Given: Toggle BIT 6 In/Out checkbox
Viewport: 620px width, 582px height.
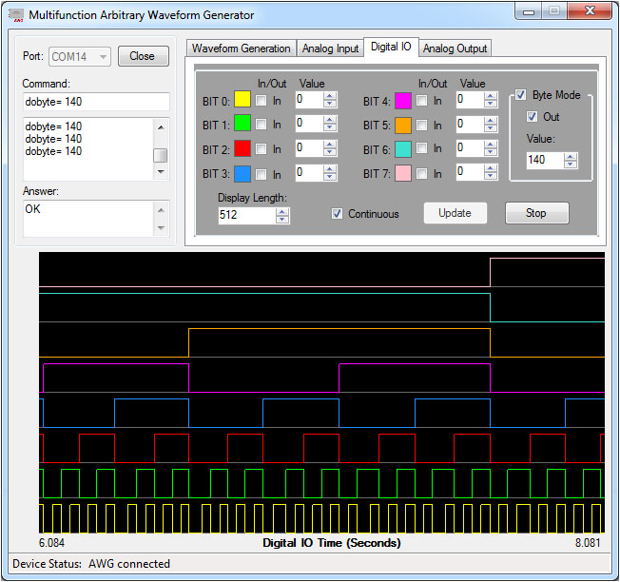Looking at the screenshot, I should (x=422, y=148).
